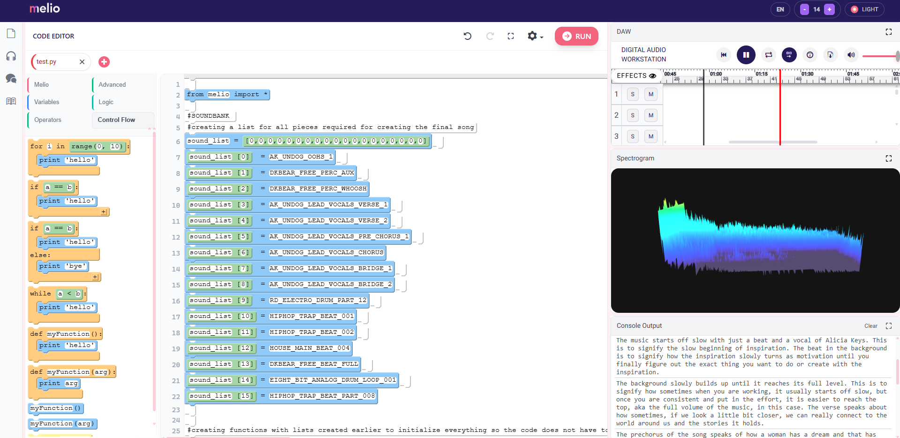Toggle the metronome button in DAW
The height and width of the screenshot is (438, 900).
810,55
